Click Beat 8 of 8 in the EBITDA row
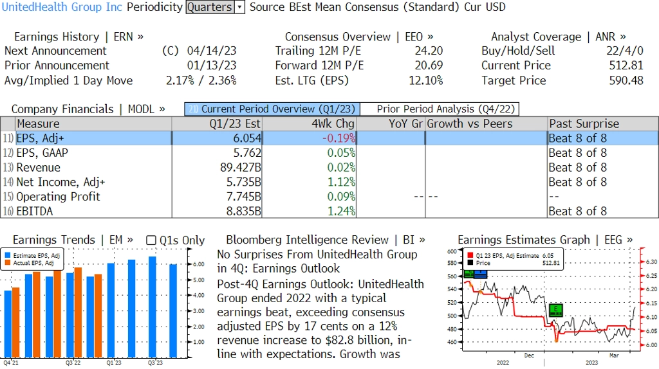This screenshot has height=369, width=659. [x=578, y=211]
